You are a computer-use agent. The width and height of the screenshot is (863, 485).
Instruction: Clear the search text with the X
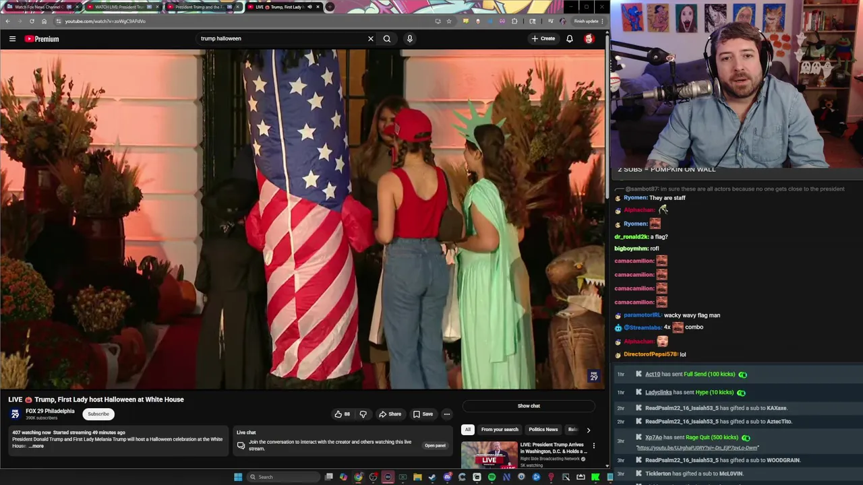click(x=370, y=38)
